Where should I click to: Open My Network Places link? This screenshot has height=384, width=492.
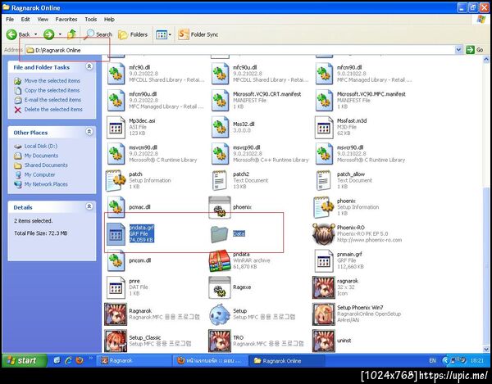(46, 184)
